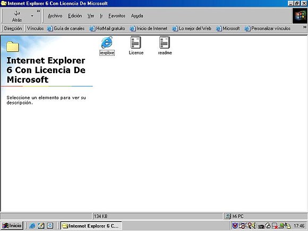308x231 pixels.
Task: Click the Vínculos toolbar label
Action: (35, 29)
